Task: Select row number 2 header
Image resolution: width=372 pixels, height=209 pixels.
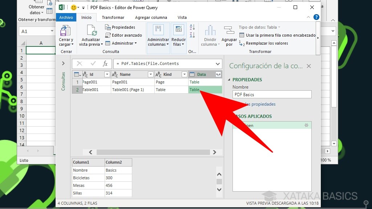Action: pyautogui.click(x=77, y=90)
